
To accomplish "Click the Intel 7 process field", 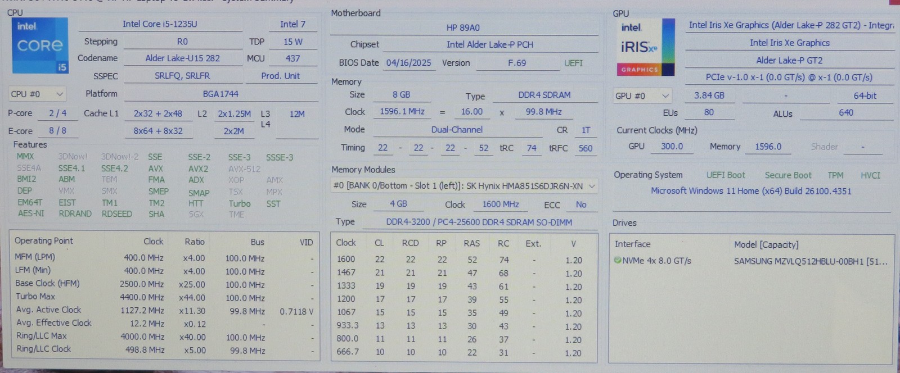I will click(x=292, y=24).
